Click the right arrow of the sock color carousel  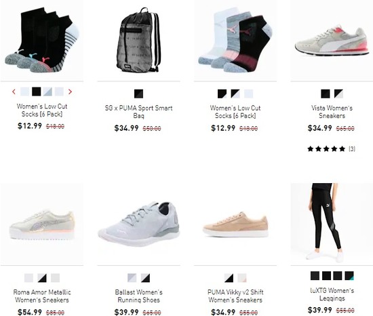coord(70,92)
